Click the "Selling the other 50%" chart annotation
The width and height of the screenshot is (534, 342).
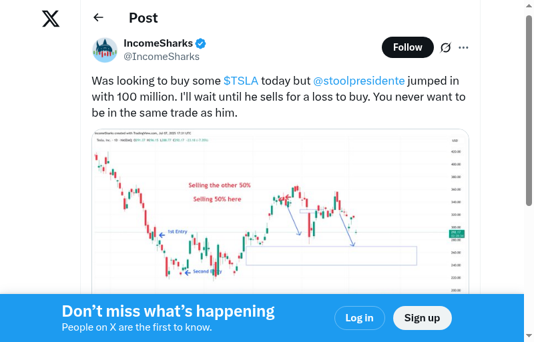220,185
